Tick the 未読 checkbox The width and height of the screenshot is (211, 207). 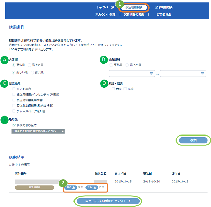click(113, 89)
